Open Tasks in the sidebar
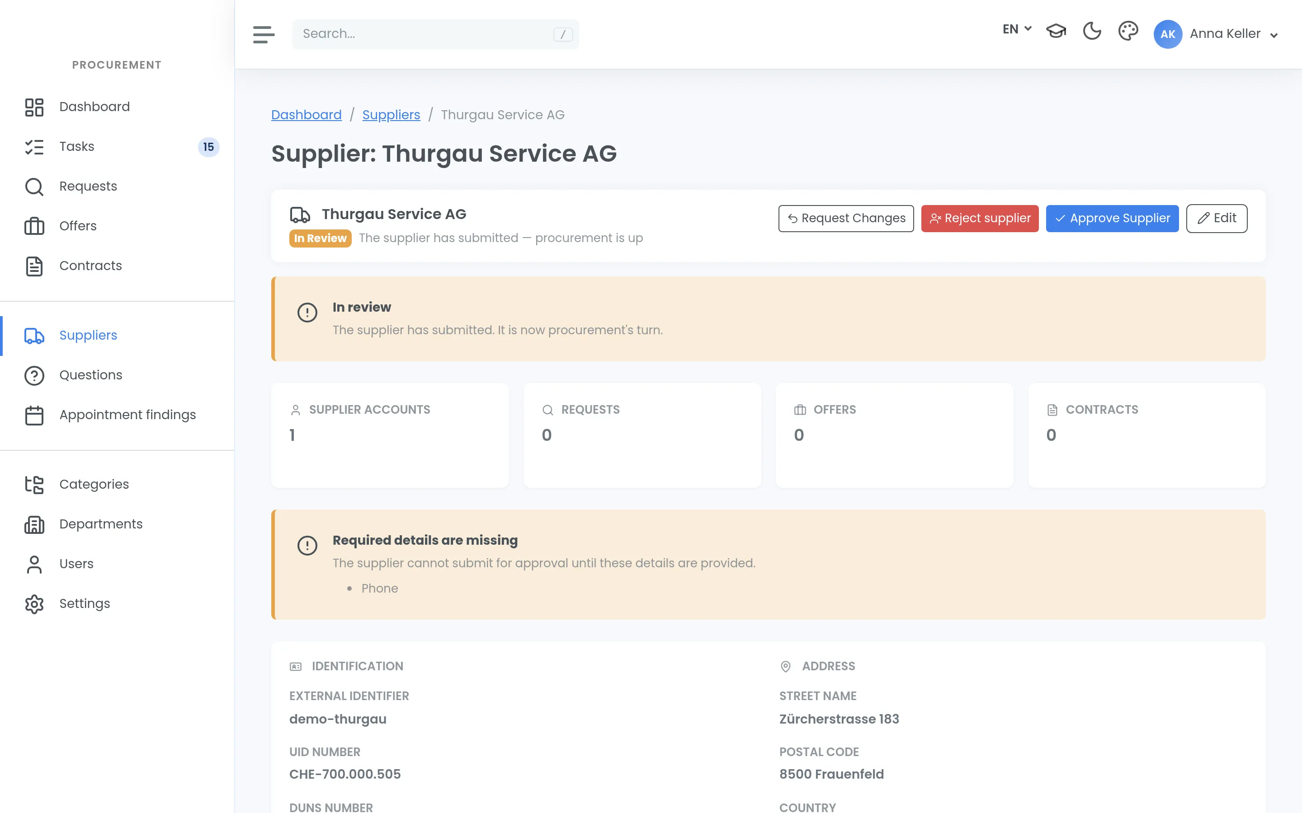The height and width of the screenshot is (813, 1302). [x=117, y=146]
